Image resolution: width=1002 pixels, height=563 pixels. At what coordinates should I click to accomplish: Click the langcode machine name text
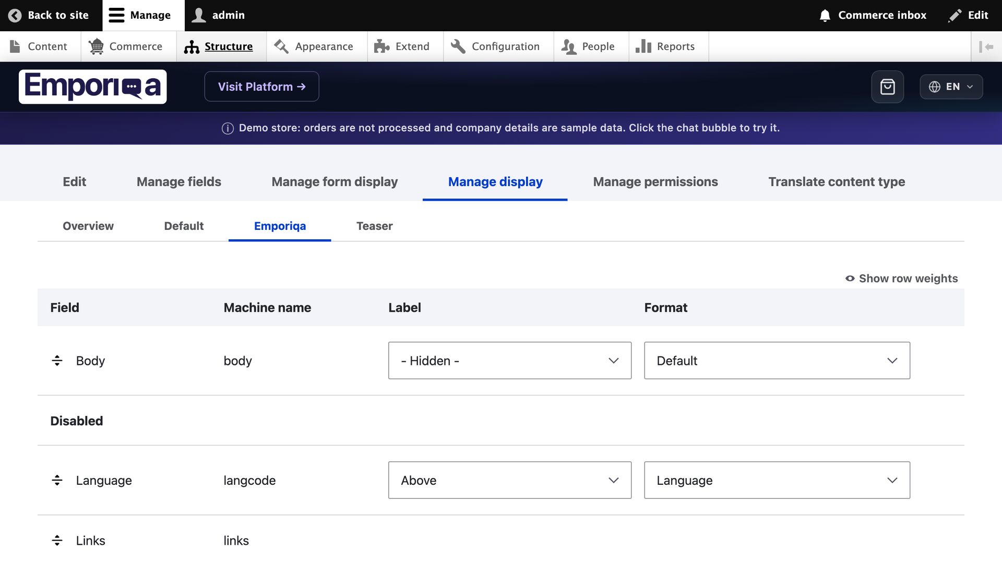click(249, 480)
